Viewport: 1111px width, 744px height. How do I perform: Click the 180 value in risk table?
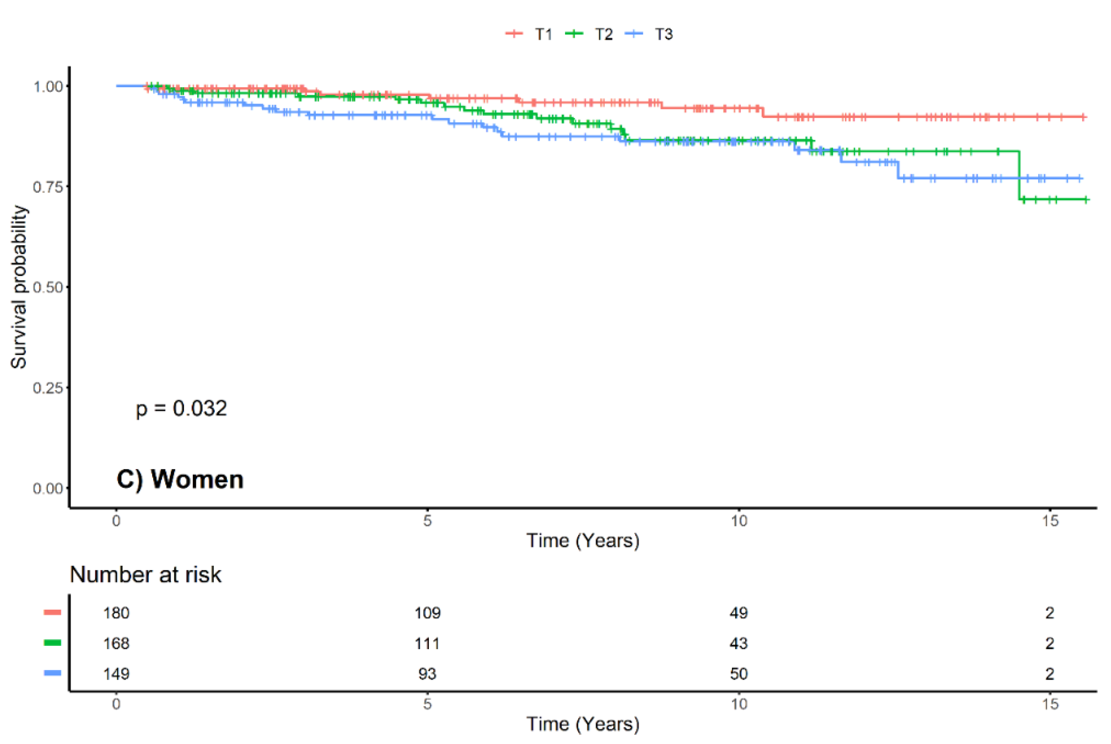coord(116,613)
